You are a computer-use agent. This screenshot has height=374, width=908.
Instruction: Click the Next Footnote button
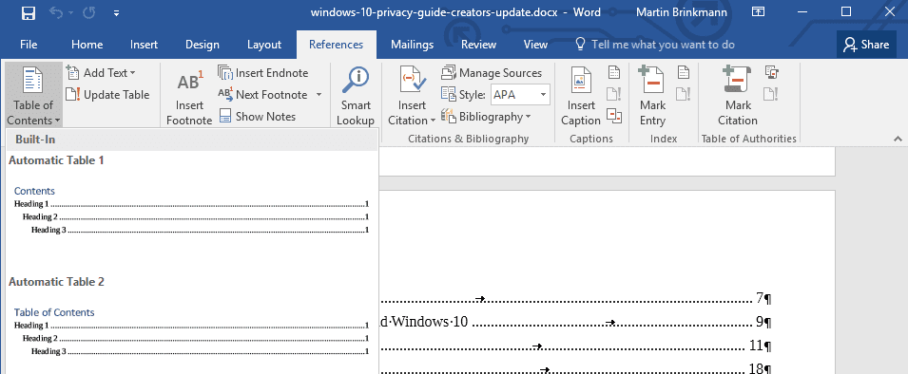coord(263,94)
